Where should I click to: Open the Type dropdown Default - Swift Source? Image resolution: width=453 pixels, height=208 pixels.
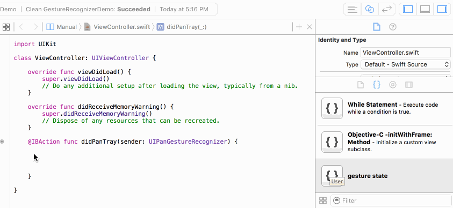(x=405, y=64)
